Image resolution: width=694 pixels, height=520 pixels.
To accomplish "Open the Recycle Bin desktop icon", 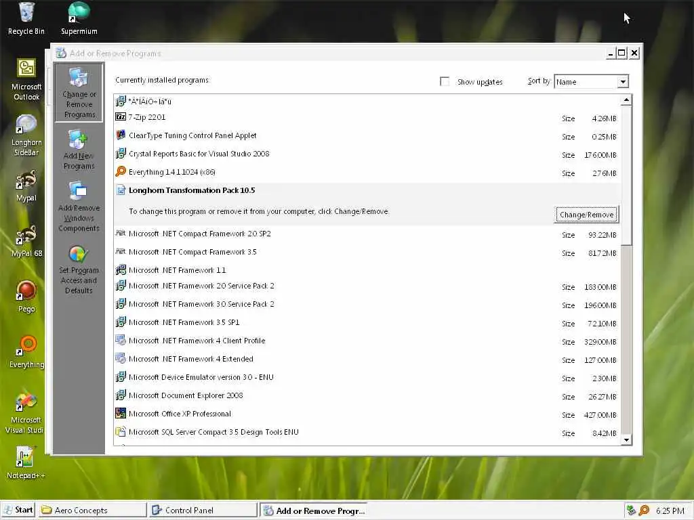I will (x=26, y=19).
